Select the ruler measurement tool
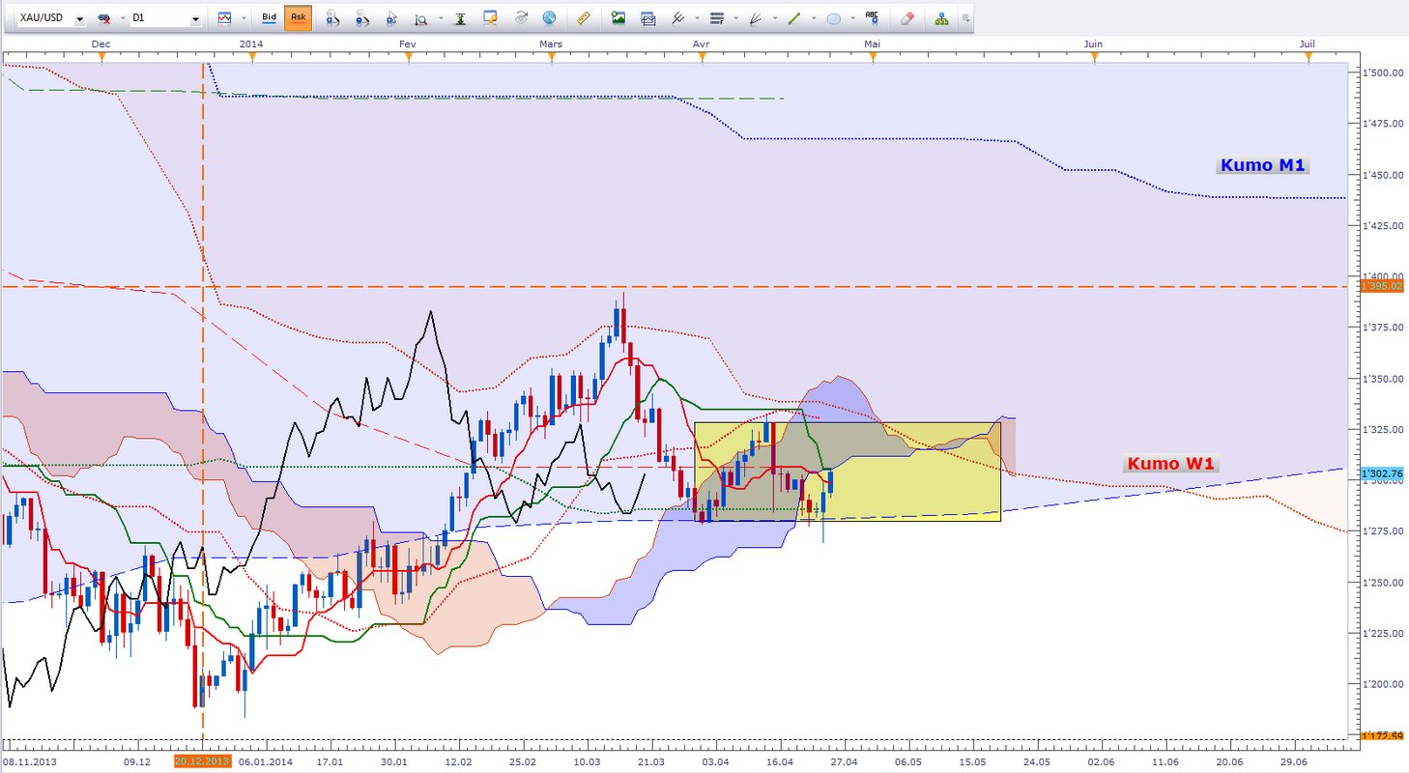This screenshot has width=1409, height=773. coord(583,18)
